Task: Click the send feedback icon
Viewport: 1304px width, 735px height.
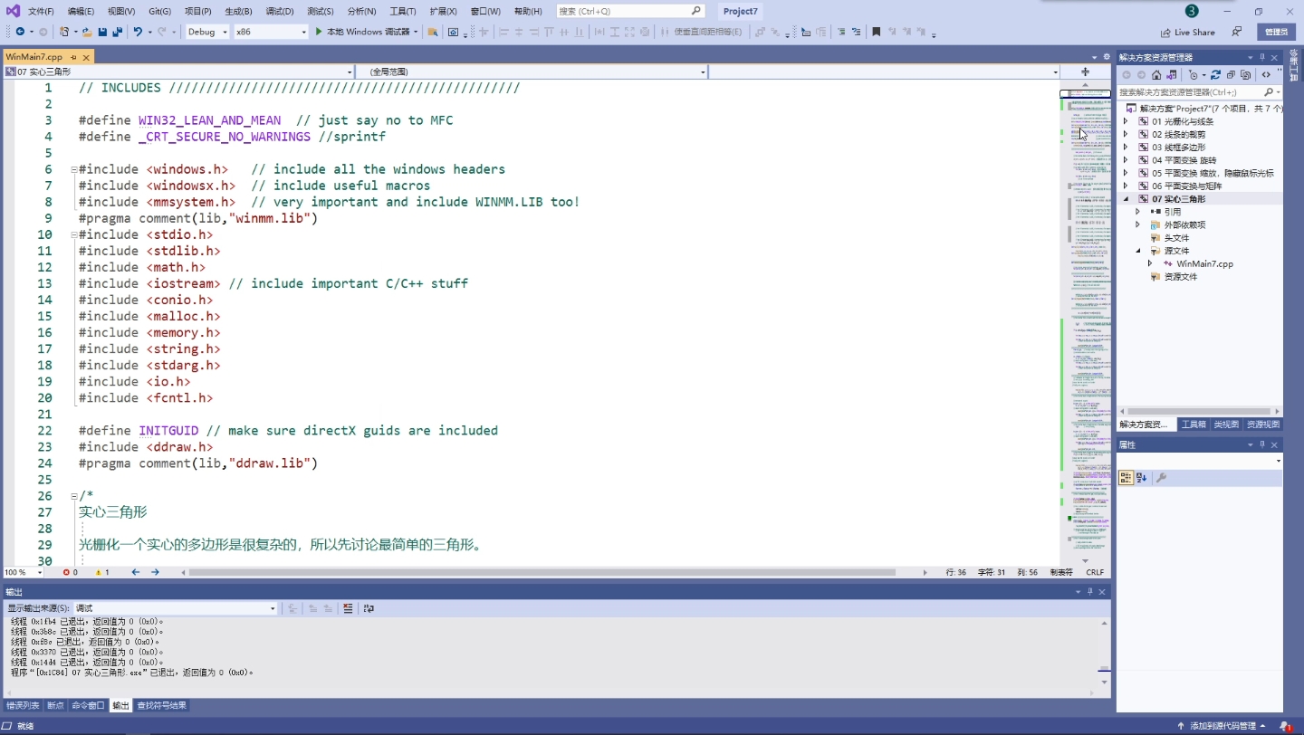Action: (1237, 32)
